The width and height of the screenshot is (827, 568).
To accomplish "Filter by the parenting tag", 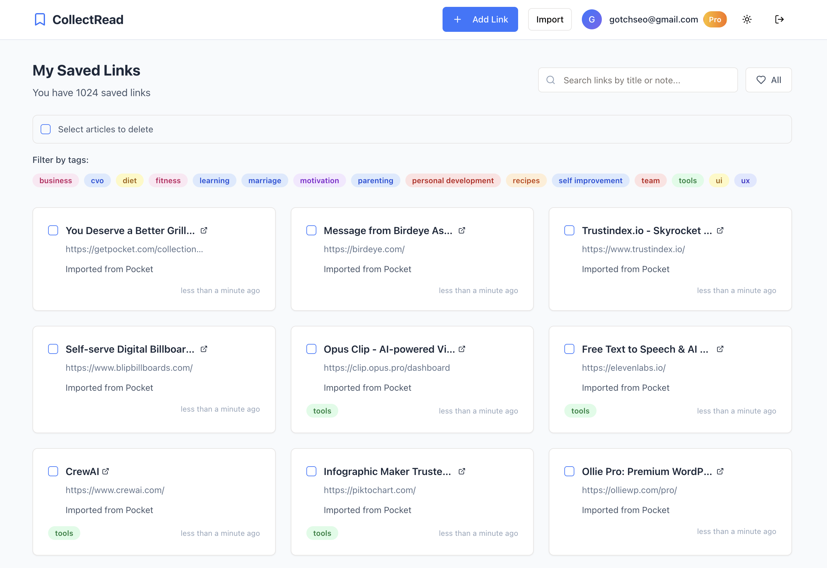I will click(375, 181).
